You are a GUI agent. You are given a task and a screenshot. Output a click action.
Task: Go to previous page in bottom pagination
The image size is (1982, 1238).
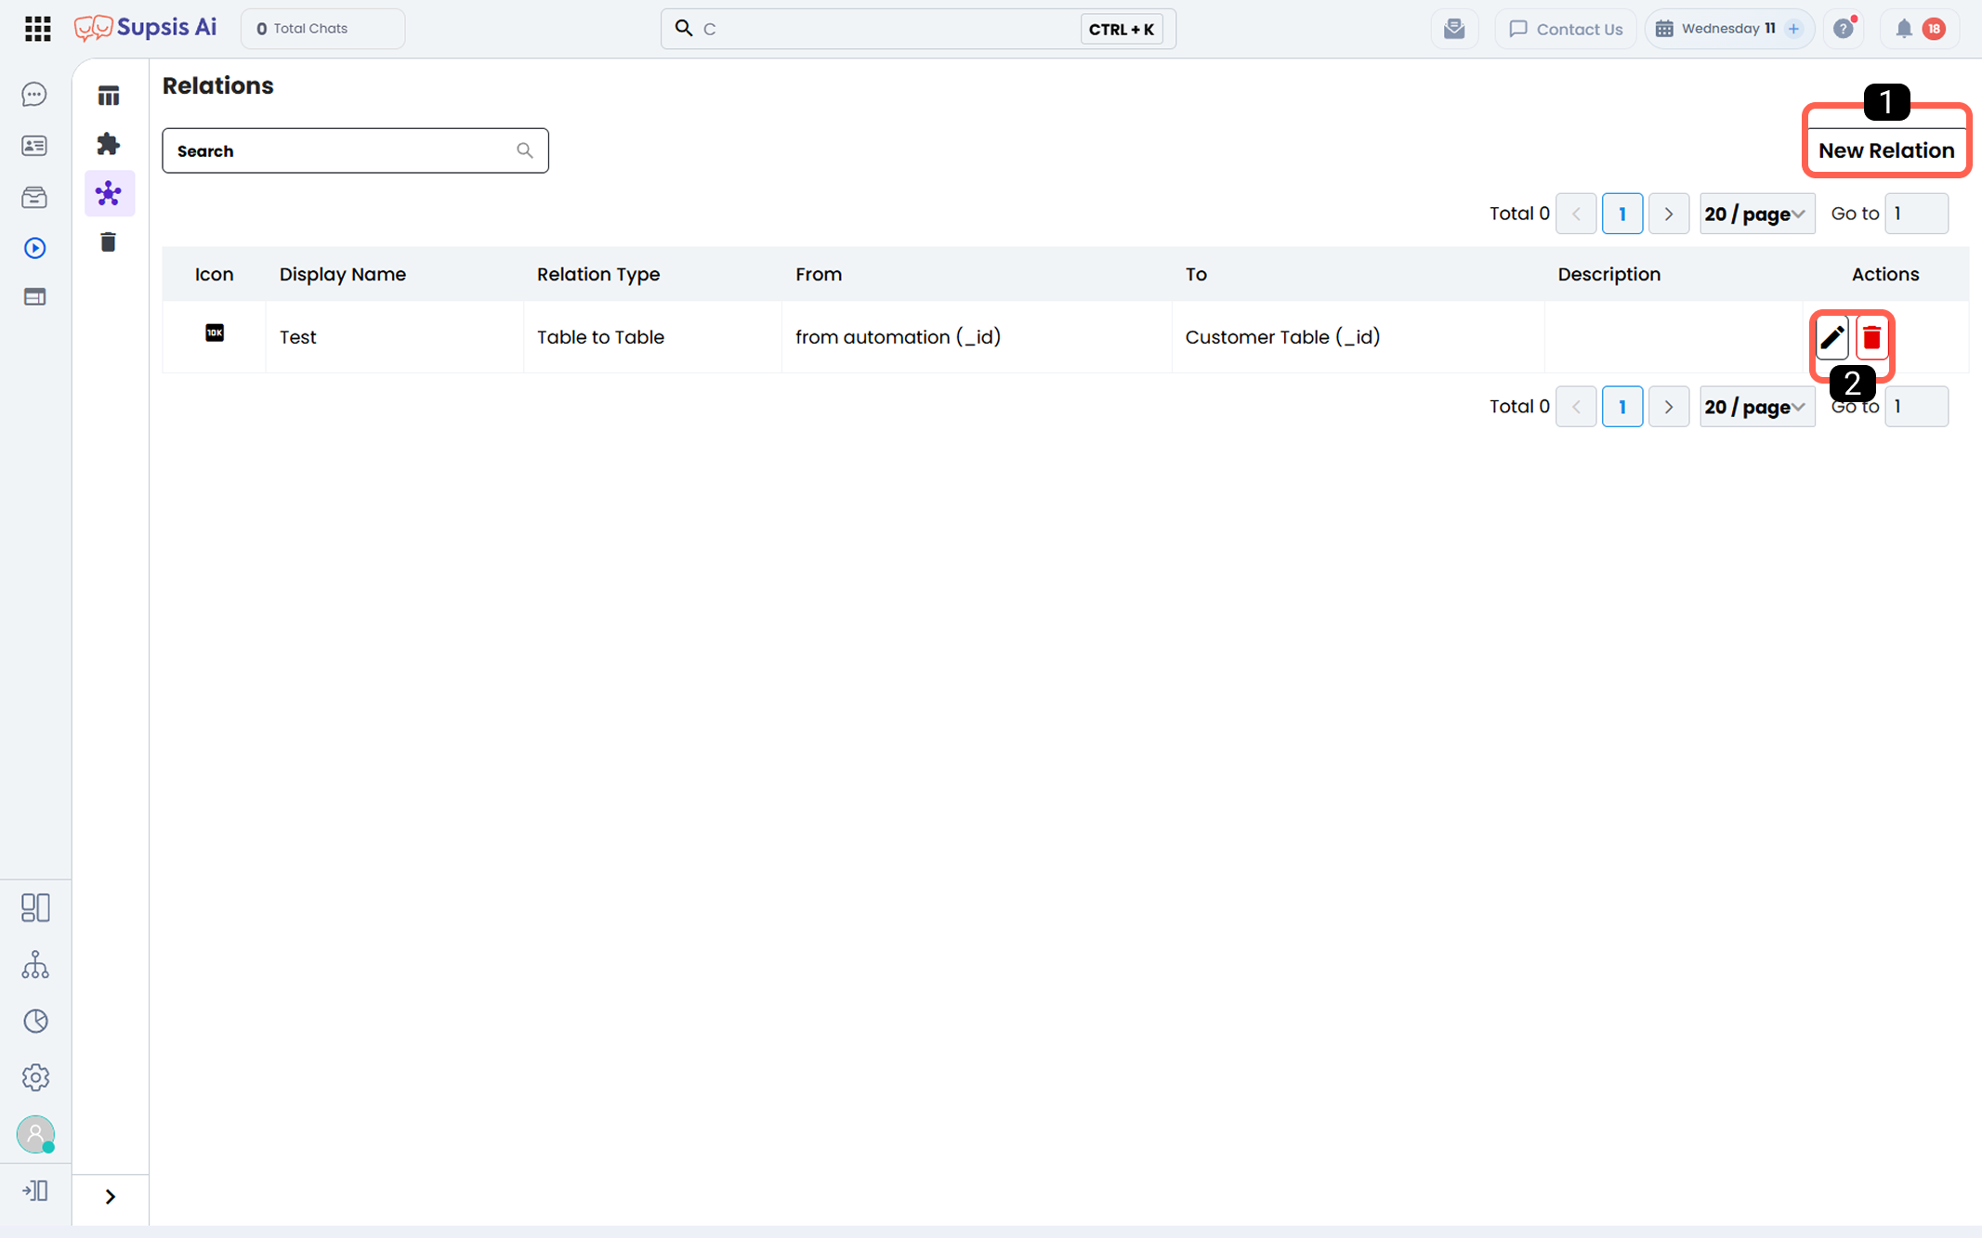1576,407
